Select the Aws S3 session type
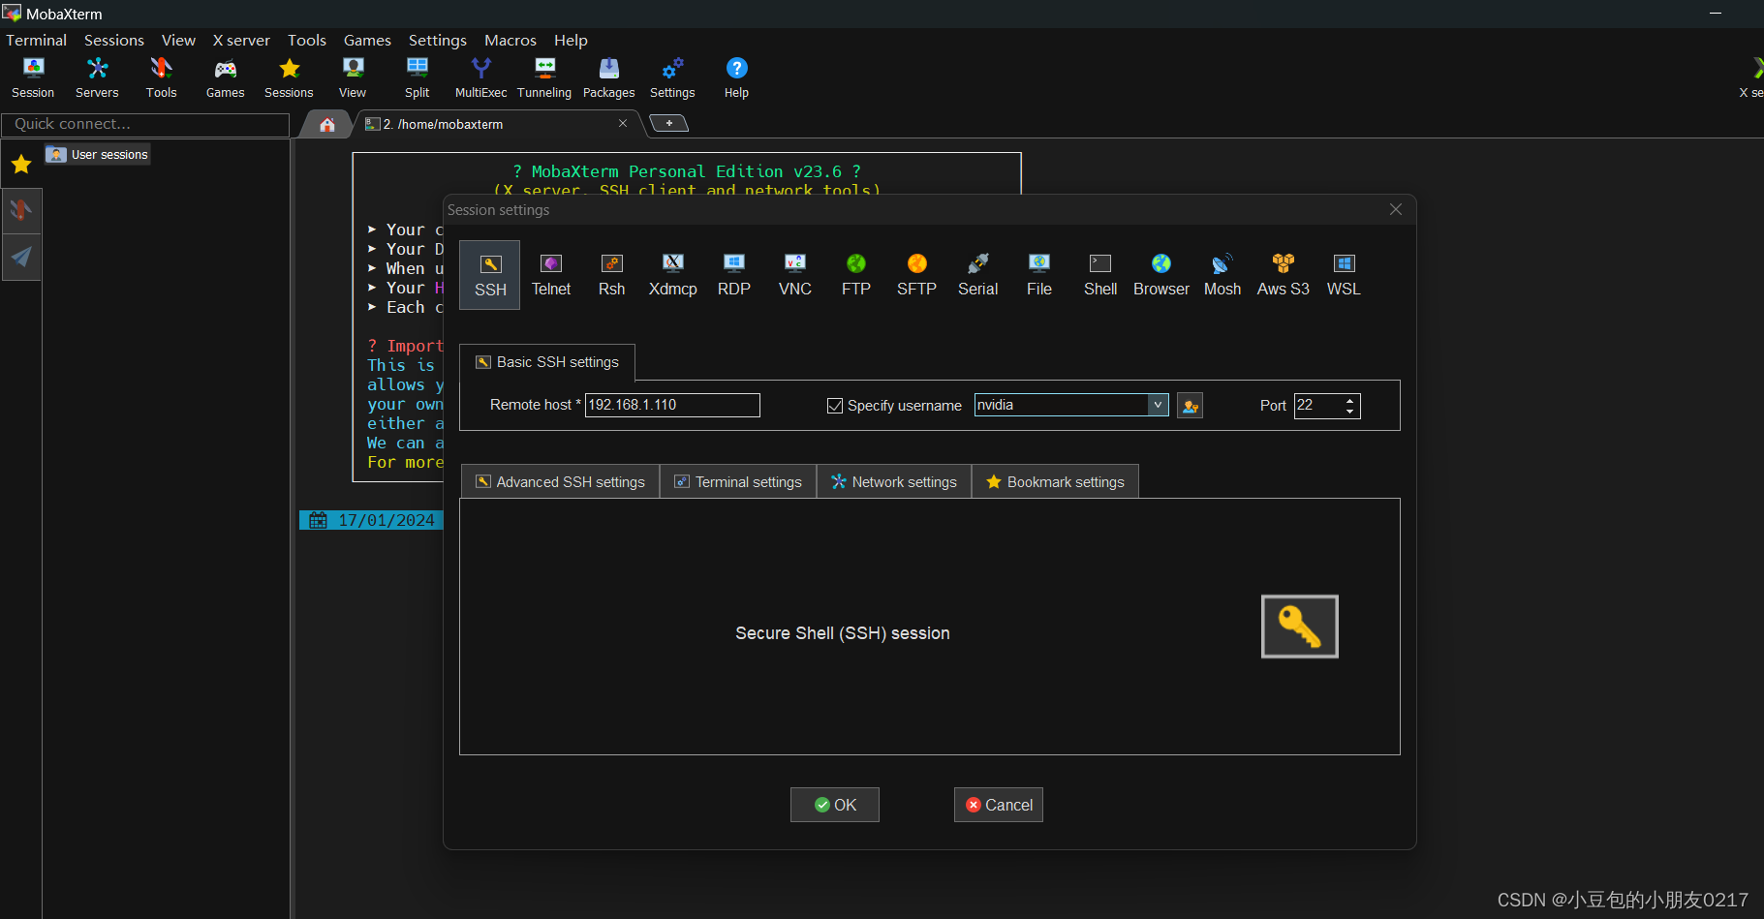The height and width of the screenshot is (919, 1764). click(1284, 275)
